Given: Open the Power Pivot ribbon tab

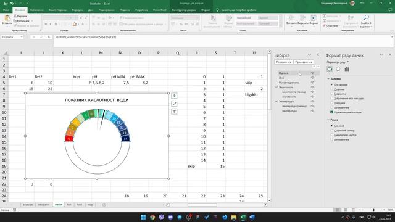Looking at the screenshot, I should pyautogui.click(x=160, y=10).
